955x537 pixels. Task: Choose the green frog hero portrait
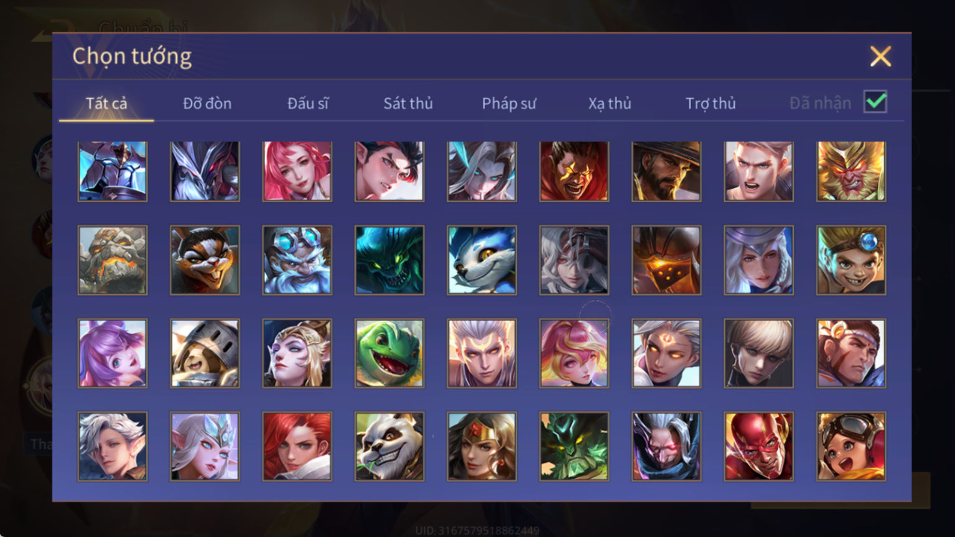389,353
